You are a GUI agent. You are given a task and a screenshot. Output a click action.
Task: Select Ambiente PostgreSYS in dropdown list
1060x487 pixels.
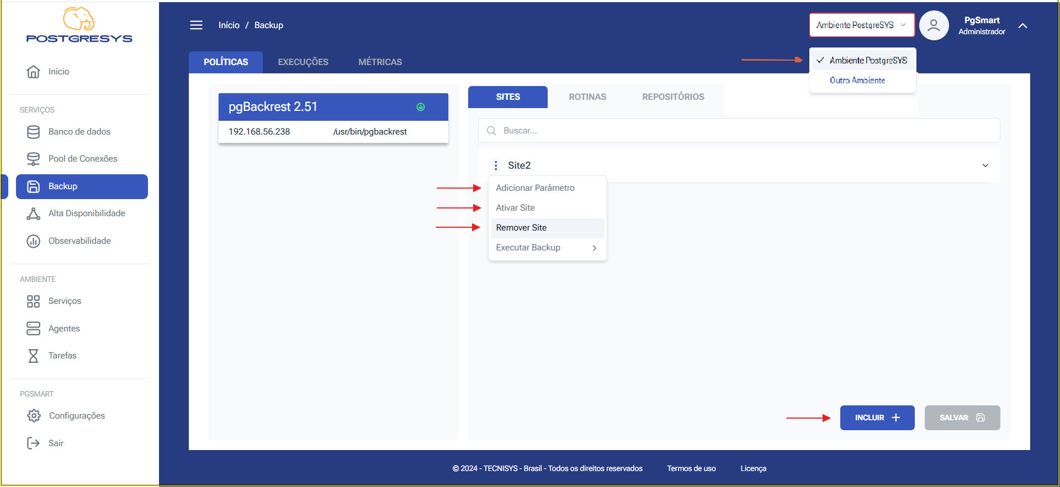(863, 60)
